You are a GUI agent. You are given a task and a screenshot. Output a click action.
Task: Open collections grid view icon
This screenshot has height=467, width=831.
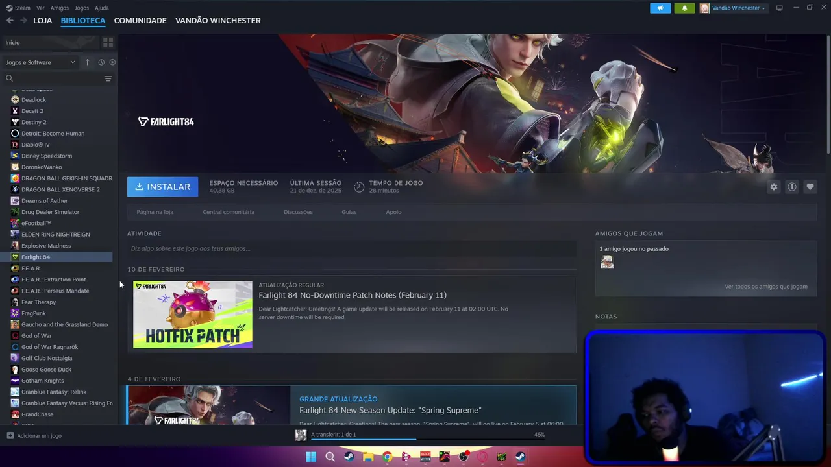(108, 42)
